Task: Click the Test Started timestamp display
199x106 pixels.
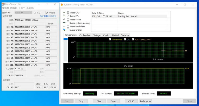Action: [x=126, y=94]
